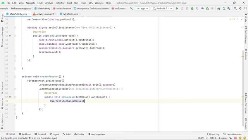
Task: Place cursor after UserProfileChangeRequest text
Action: 84,101
